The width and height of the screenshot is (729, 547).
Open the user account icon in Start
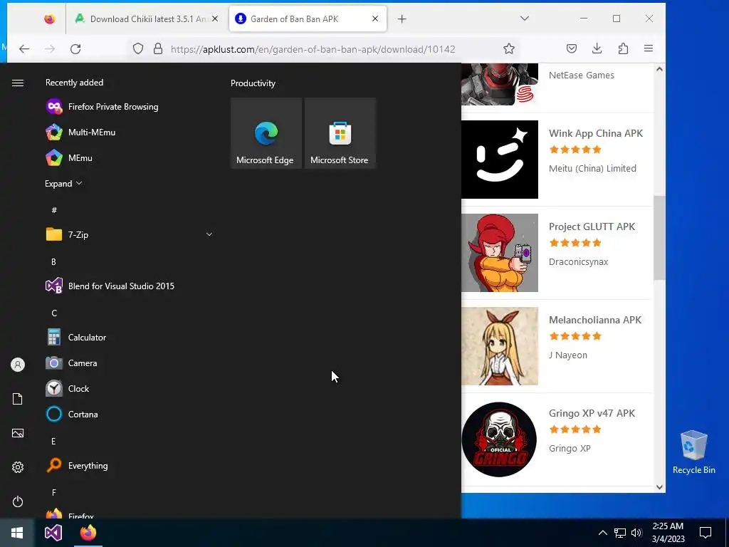[18, 365]
